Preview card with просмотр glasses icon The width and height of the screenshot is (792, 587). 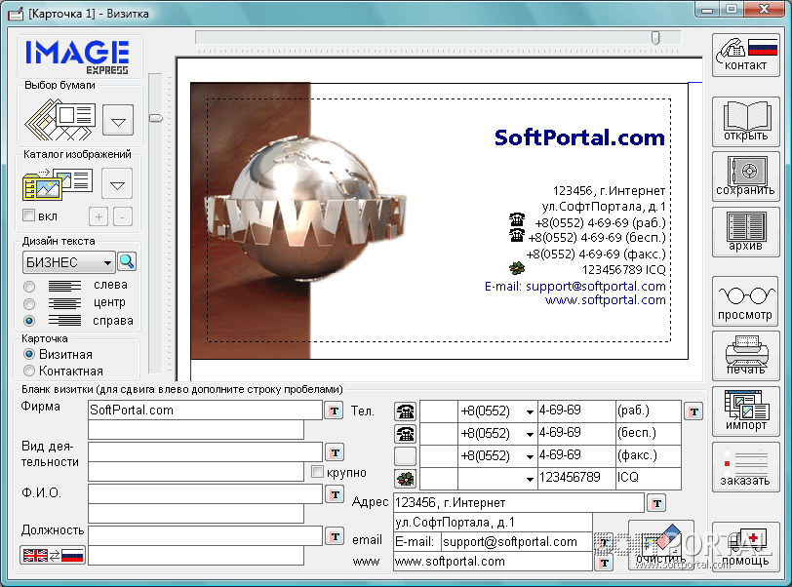(x=745, y=301)
